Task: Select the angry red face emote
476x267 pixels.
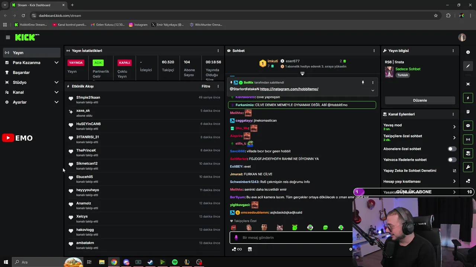Action: click(x=234, y=227)
